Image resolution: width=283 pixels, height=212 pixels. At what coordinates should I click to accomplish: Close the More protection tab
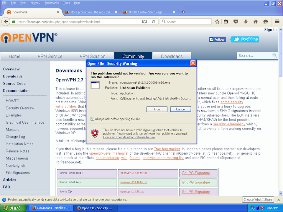(116, 12)
